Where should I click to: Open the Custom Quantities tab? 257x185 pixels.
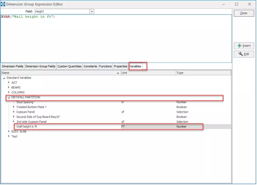point(70,66)
